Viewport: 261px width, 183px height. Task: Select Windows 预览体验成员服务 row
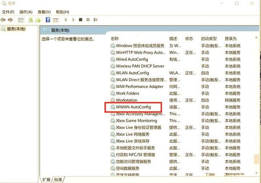[175, 46]
